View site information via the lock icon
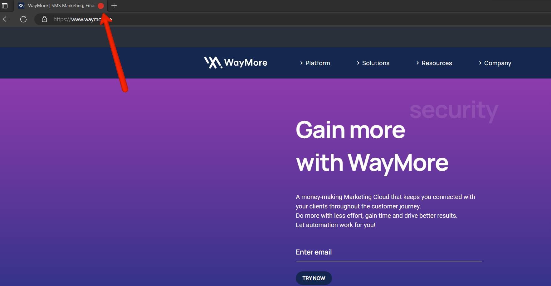This screenshot has width=551, height=286. pyautogui.click(x=45, y=19)
